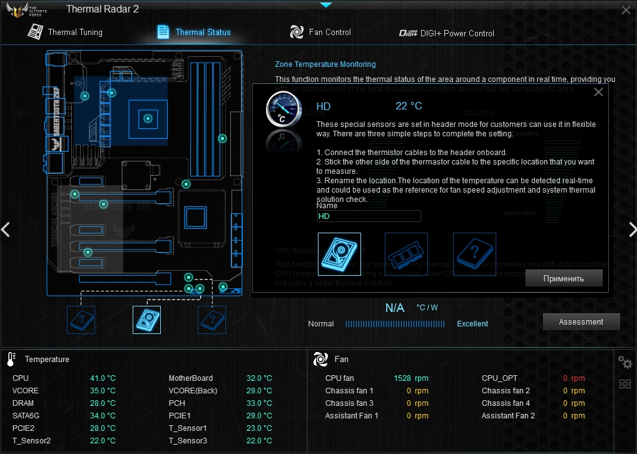Click the VCORE(Back) temperature row
The image size is (637, 454).
point(221,391)
